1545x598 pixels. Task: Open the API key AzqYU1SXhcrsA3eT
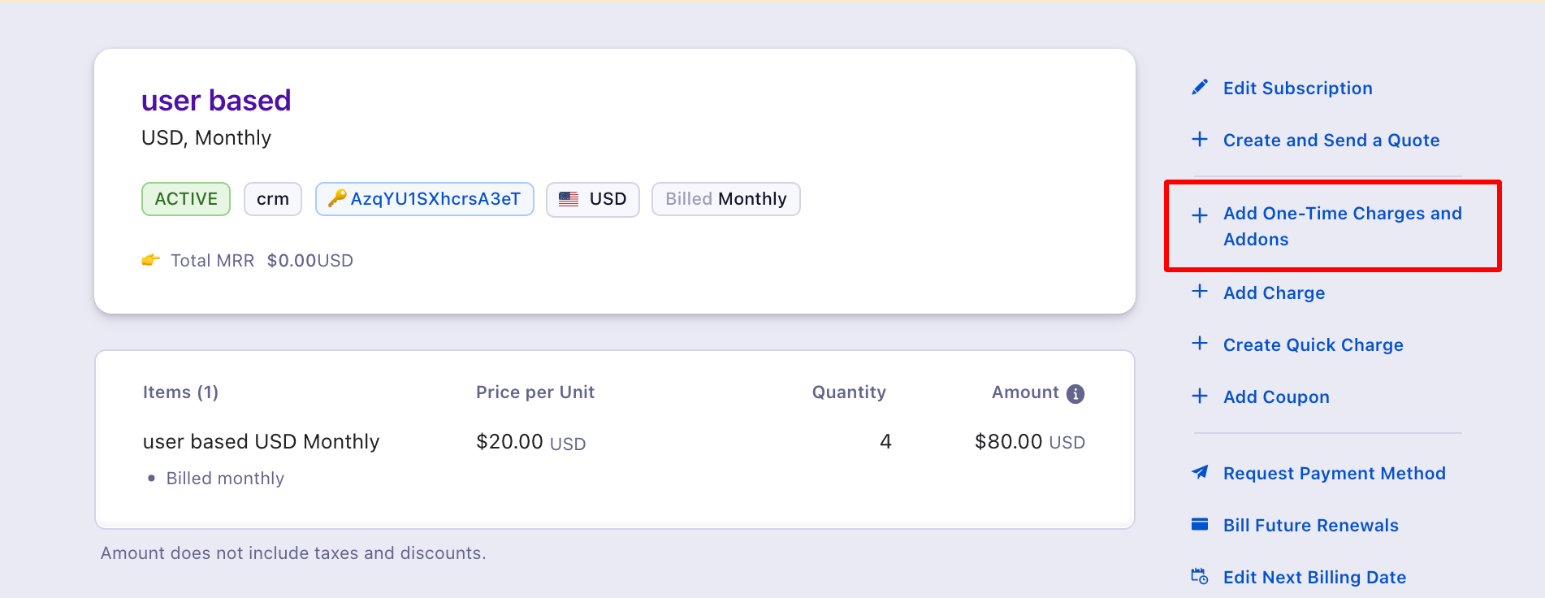point(437,198)
